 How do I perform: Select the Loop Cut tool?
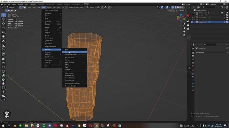[3, 67]
